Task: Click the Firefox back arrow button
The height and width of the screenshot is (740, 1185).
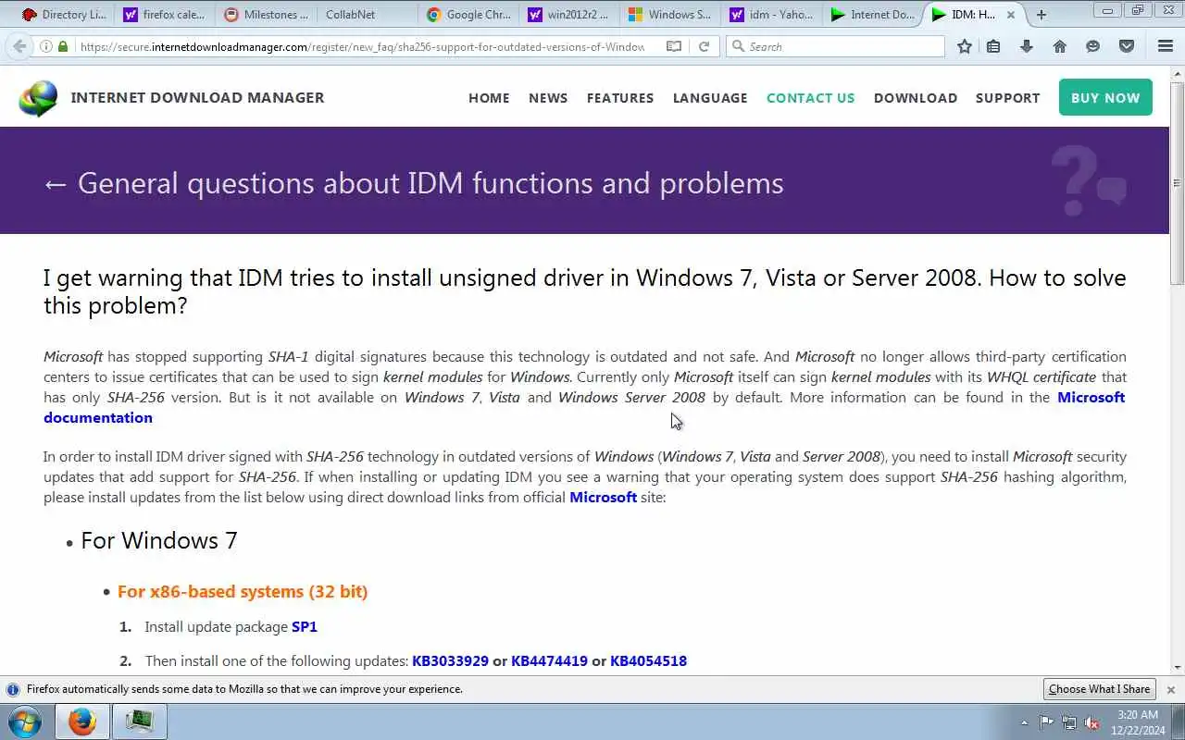Action: (x=19, y=46)
